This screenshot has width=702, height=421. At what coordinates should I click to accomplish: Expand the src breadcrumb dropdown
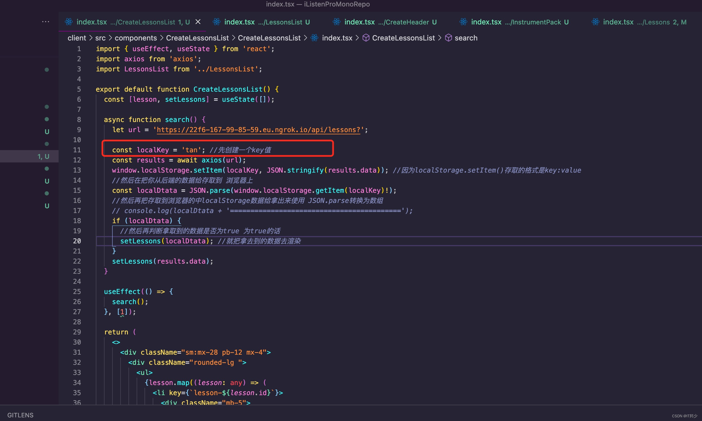click(100, 38)
